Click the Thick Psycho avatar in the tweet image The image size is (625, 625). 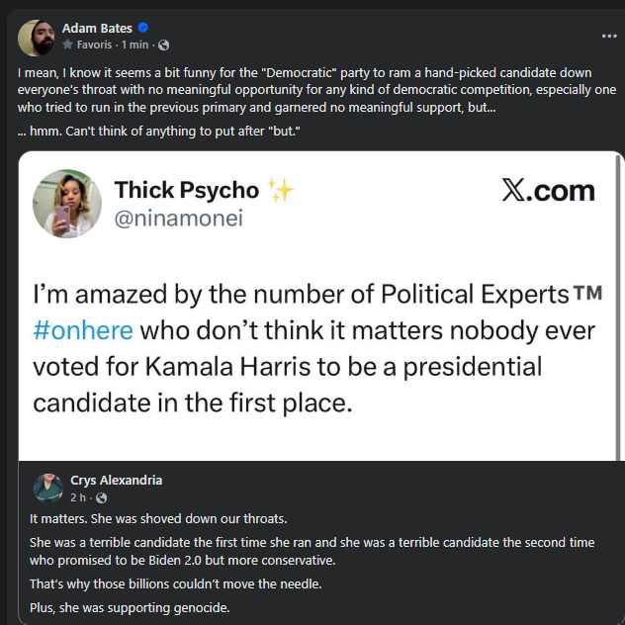pyautogui.click(x=67, y=204)
